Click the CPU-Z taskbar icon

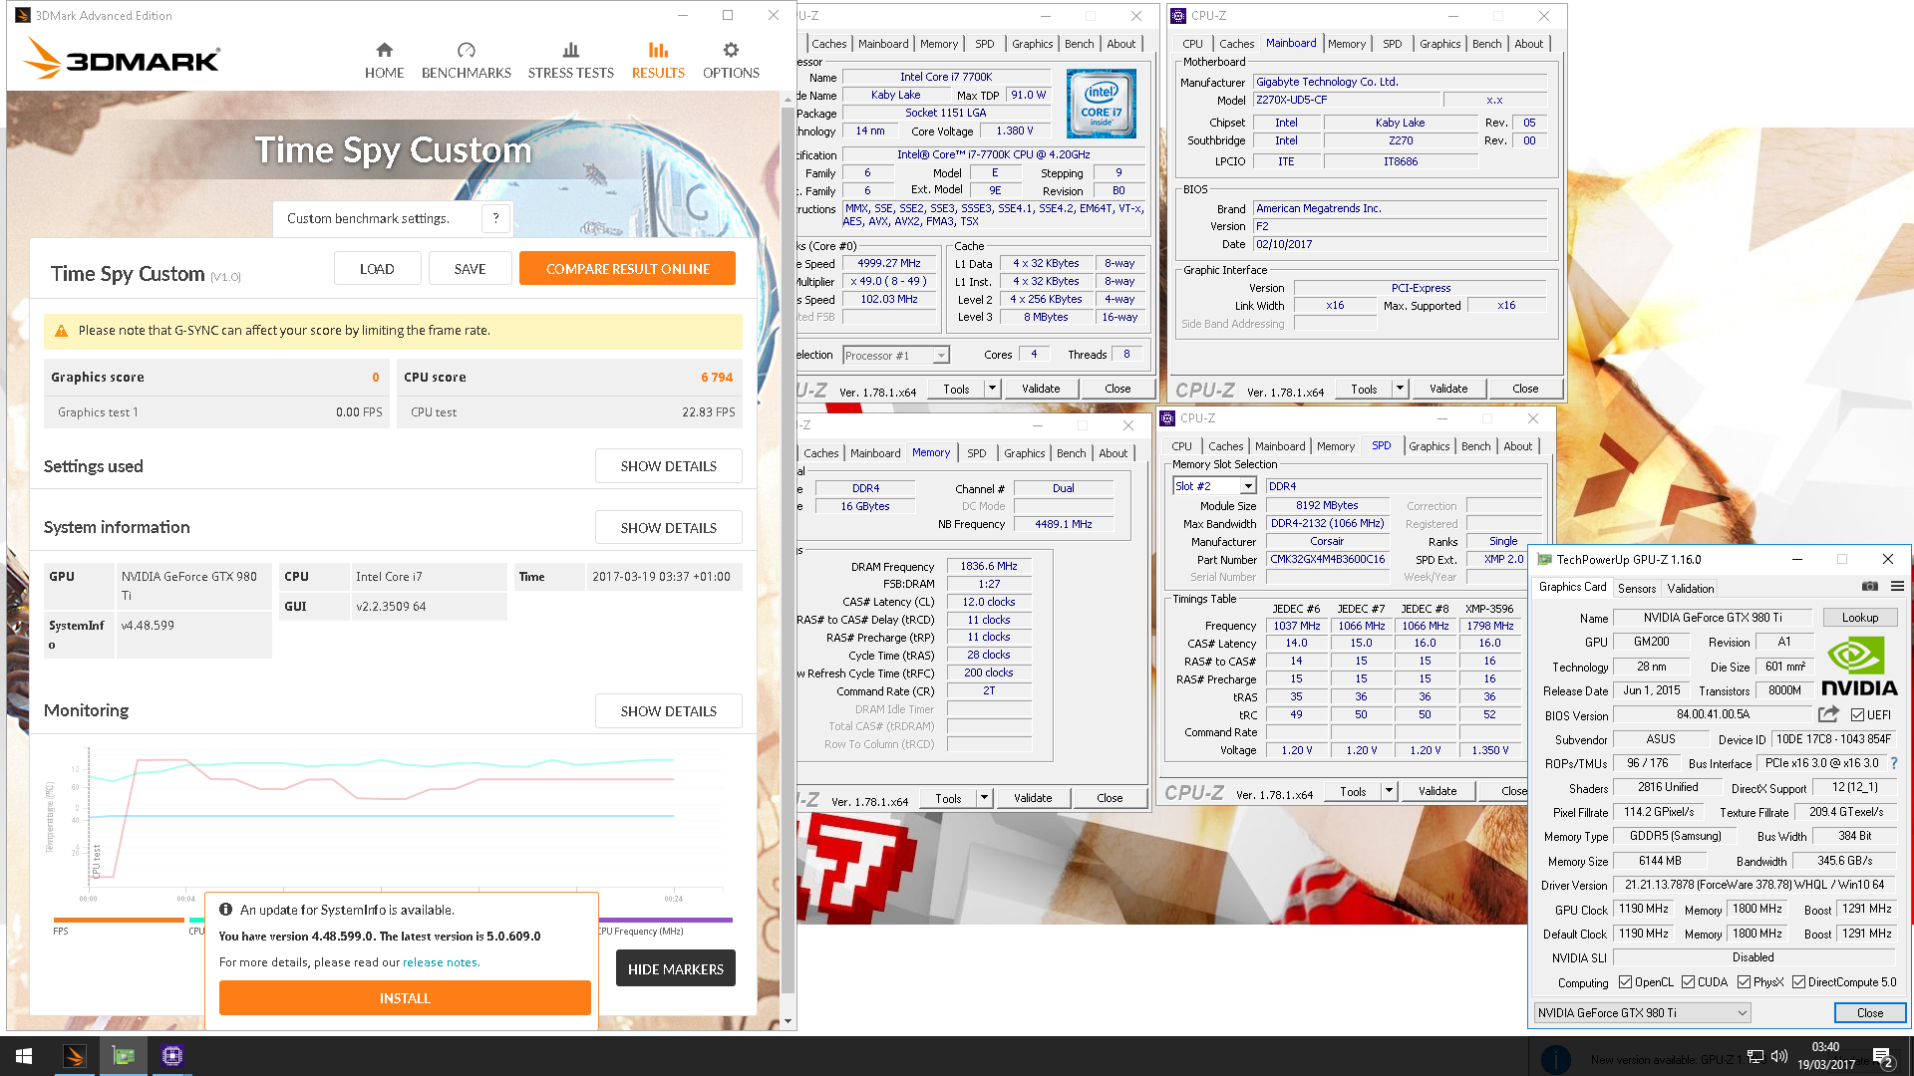[x=172, y=1056]
